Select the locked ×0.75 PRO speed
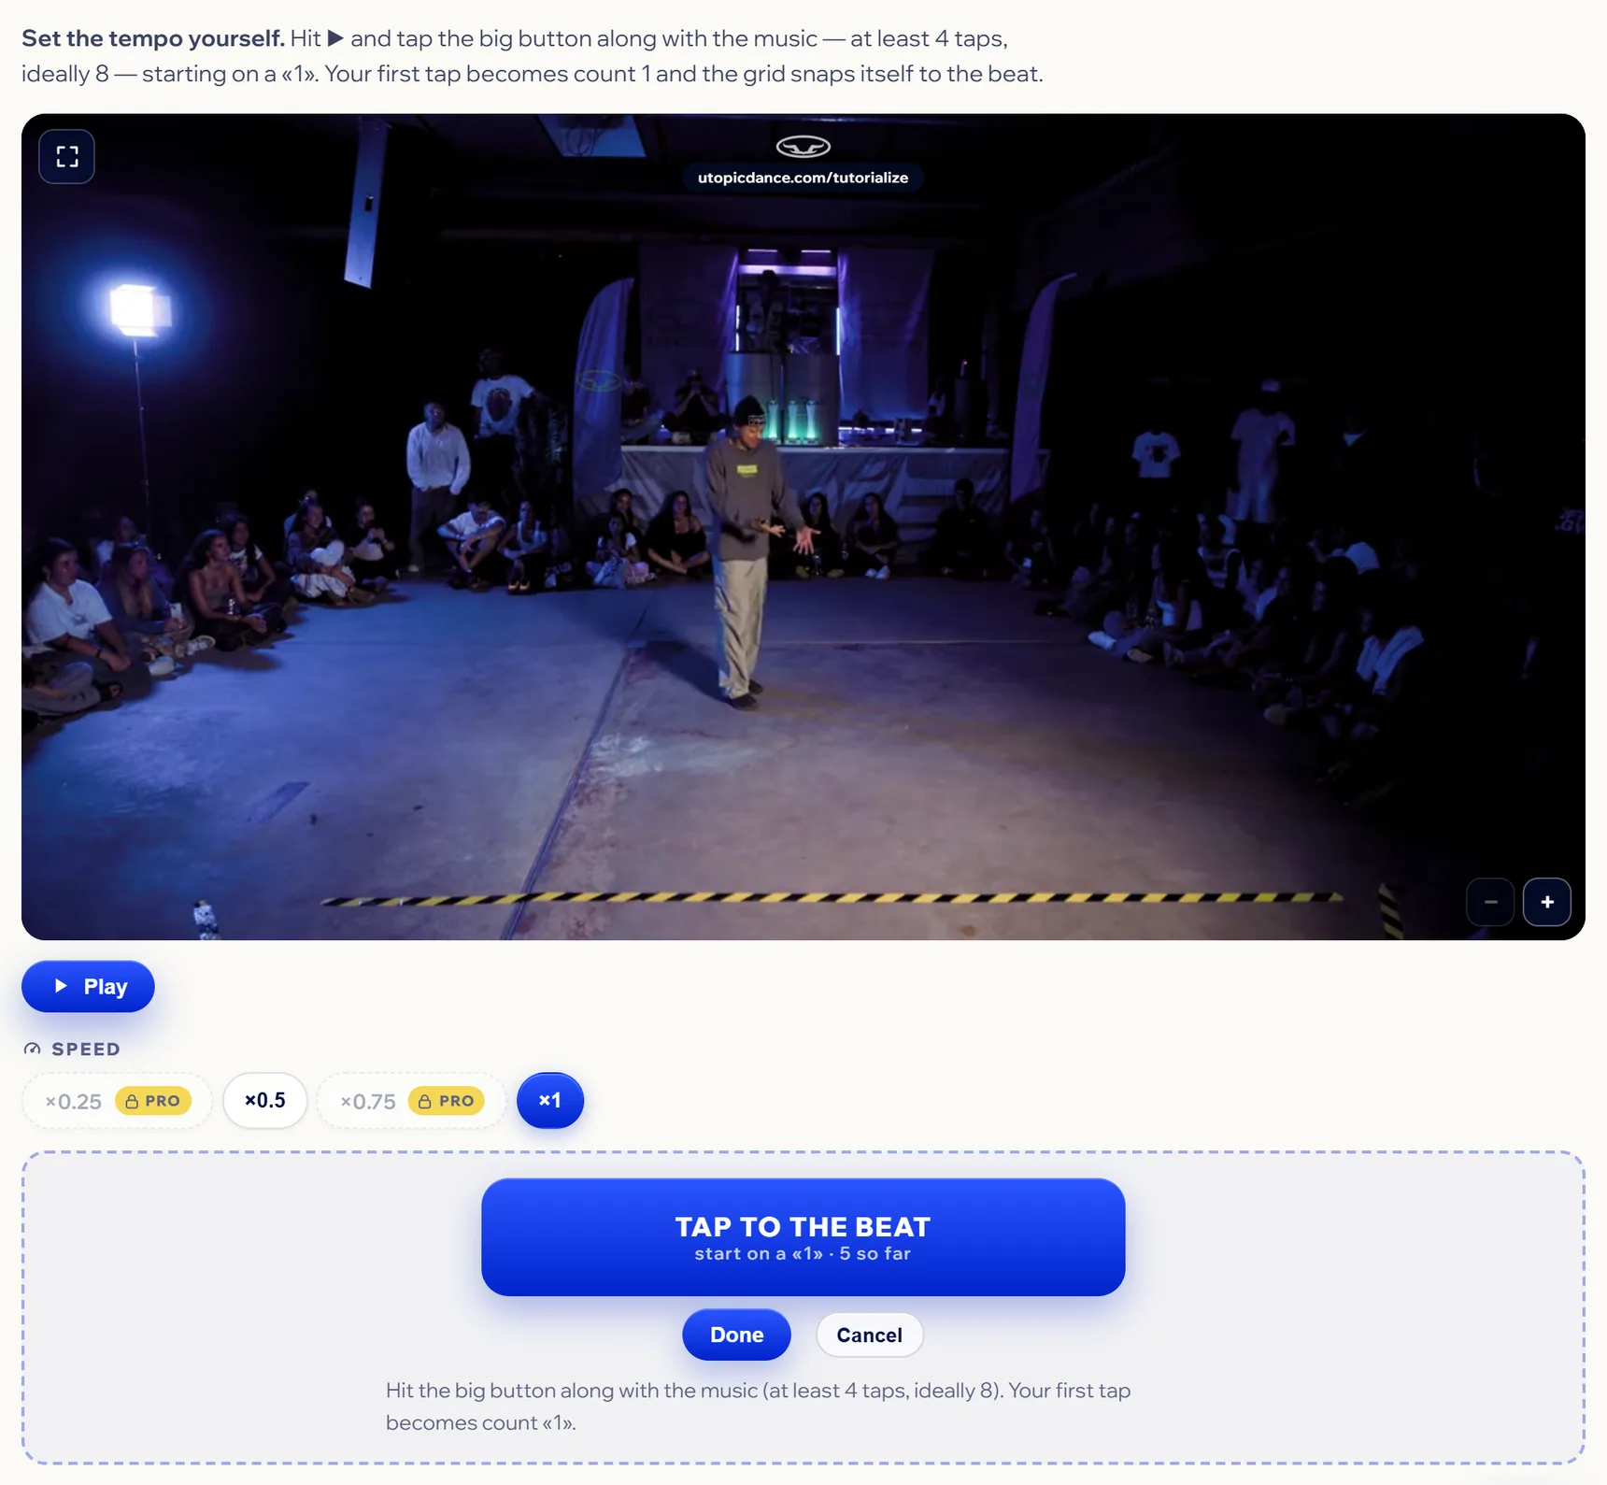 (x=412, y=1101)
